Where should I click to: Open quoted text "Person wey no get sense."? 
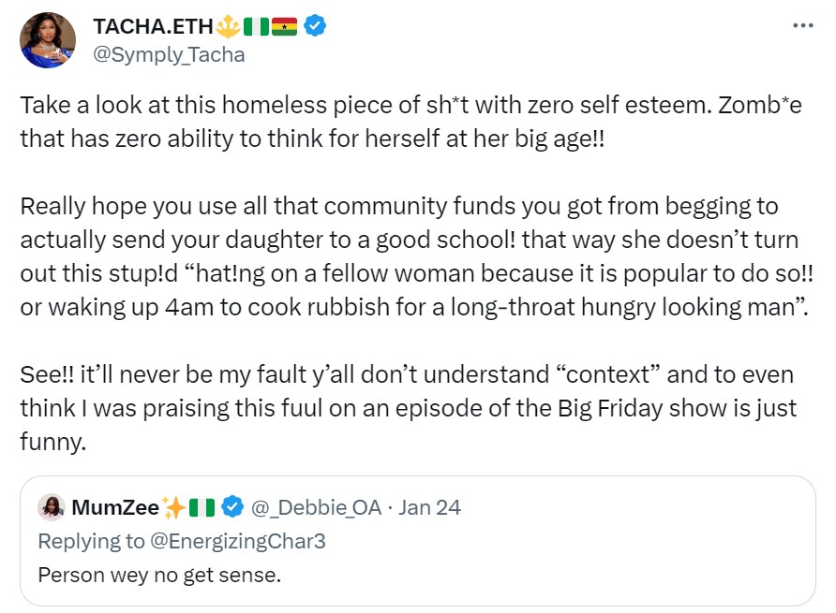pos(159,574)
